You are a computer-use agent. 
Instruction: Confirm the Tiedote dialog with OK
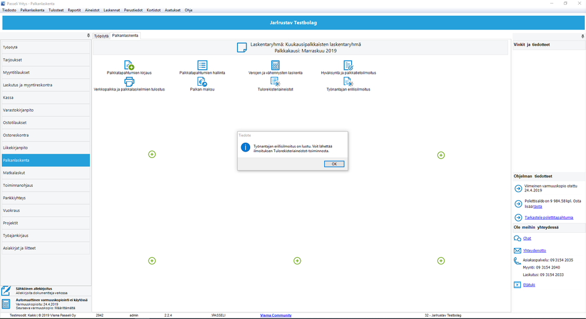click(x=334, y=164)
